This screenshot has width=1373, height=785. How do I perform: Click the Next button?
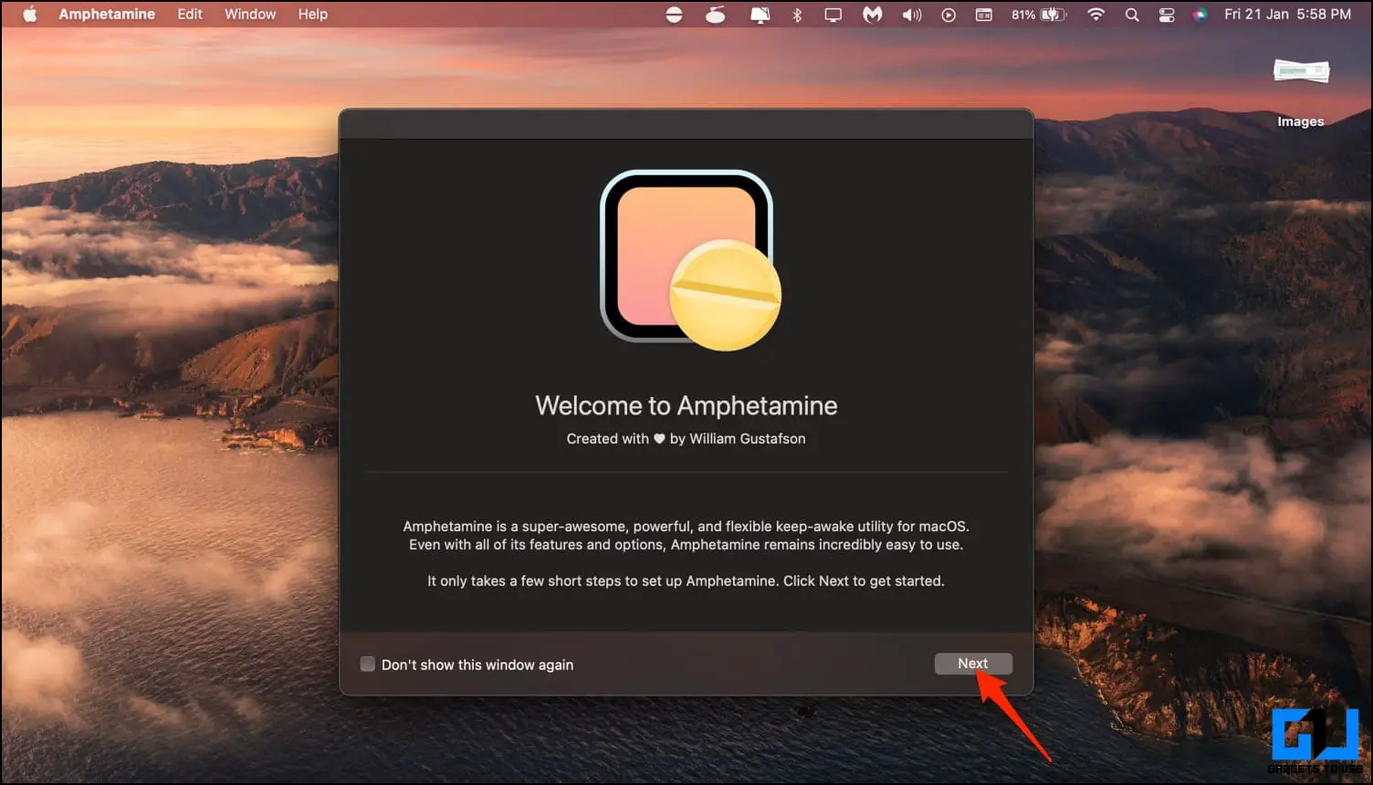click(973, 664)
